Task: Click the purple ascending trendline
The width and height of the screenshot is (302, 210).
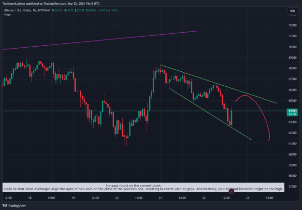Action: (x=100, y=40)
